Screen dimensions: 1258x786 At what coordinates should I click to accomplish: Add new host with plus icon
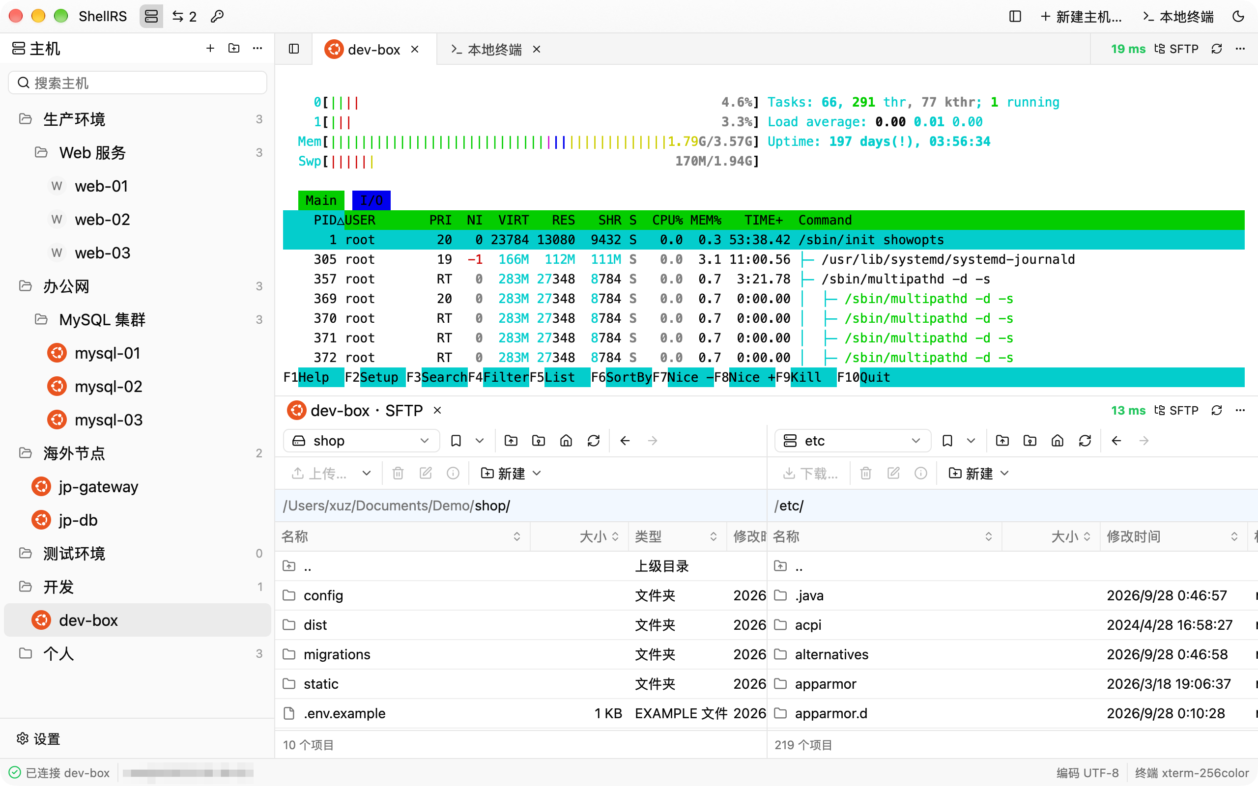click(x=210, y=48)
